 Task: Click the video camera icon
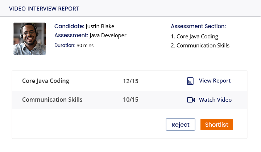191,100
